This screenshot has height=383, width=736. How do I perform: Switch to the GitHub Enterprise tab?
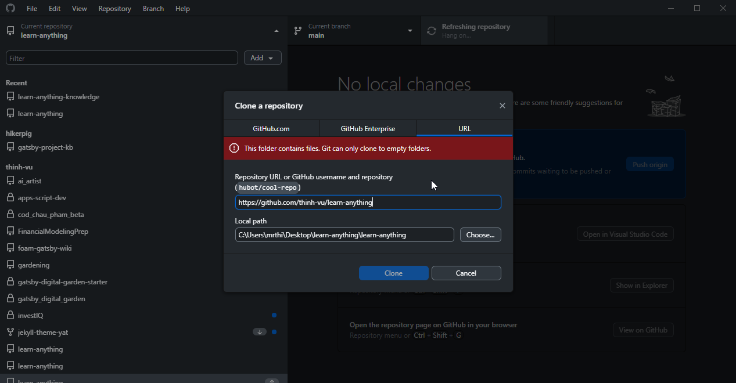click(x=368, y=128)
